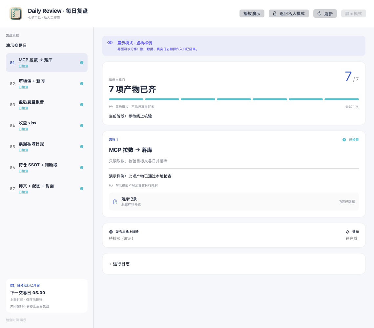The width and height of the screenshot is (374, 328).
Task: Click the check icon on MCP 拉数 sidebar row
Action: pos(82,63)
